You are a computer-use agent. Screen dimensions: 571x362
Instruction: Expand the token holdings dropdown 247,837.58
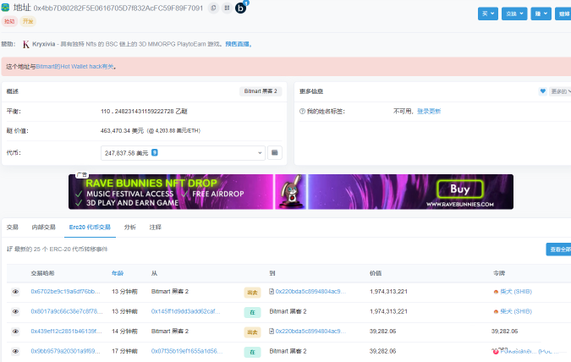[183, 153]
